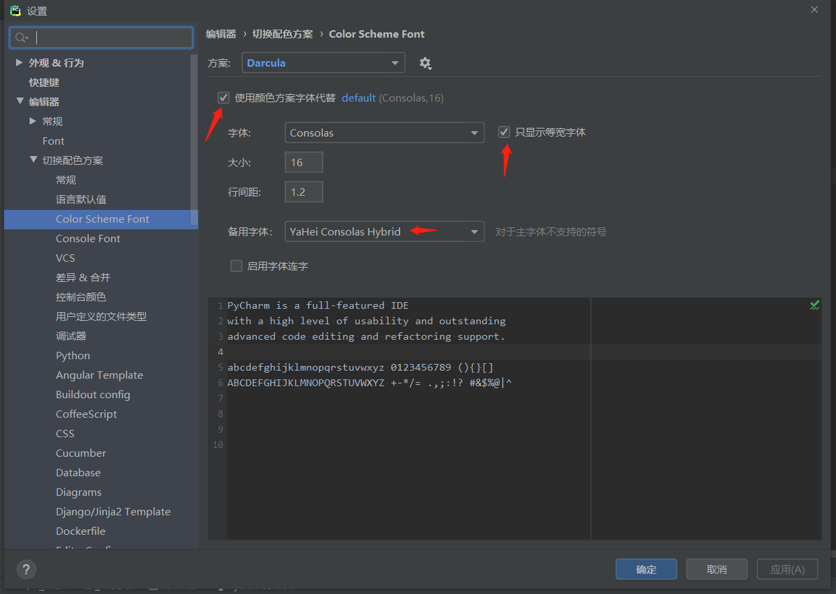Click the search magnifier icon

tap(22, 38)
